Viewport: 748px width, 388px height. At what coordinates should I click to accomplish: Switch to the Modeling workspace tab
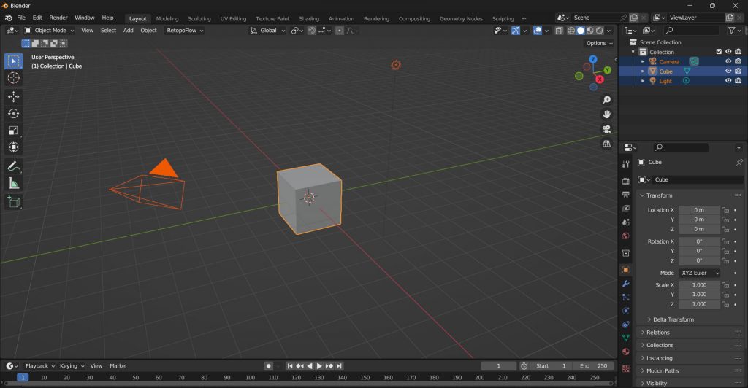coord(167,18)
